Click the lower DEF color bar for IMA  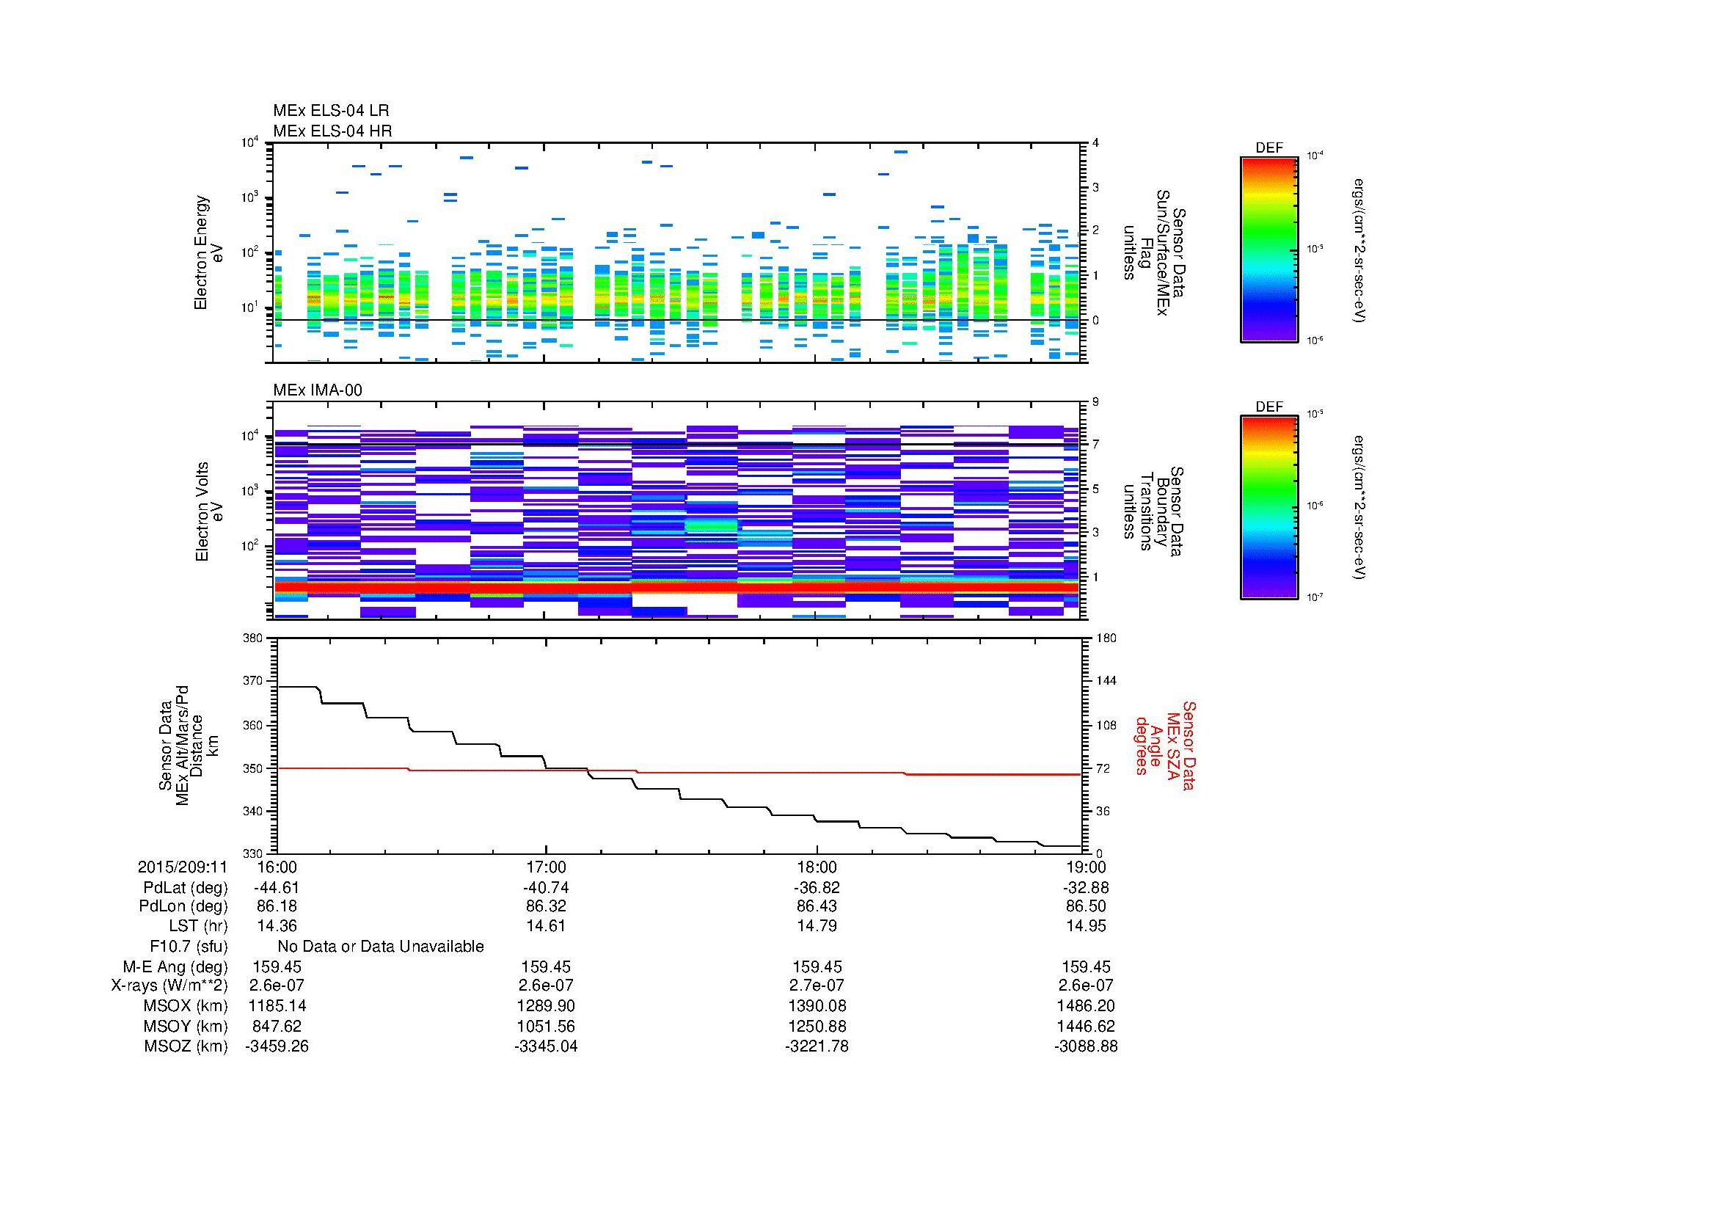coord(1268,508)
